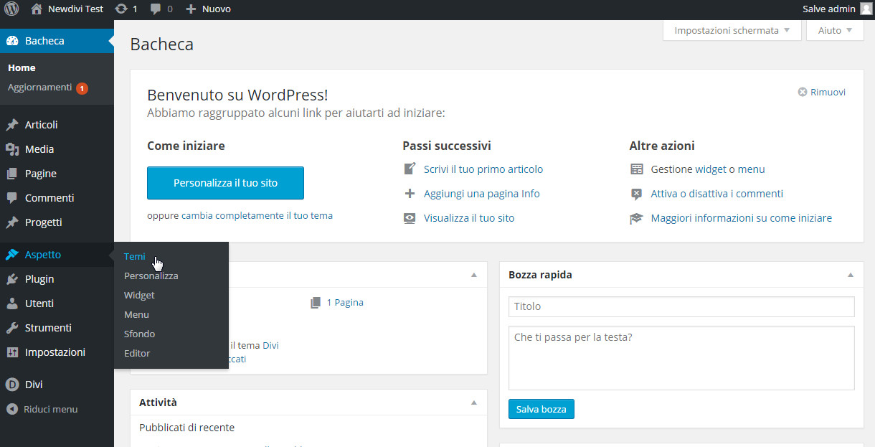Open Pagine icon in sidebar

(12, 174)
